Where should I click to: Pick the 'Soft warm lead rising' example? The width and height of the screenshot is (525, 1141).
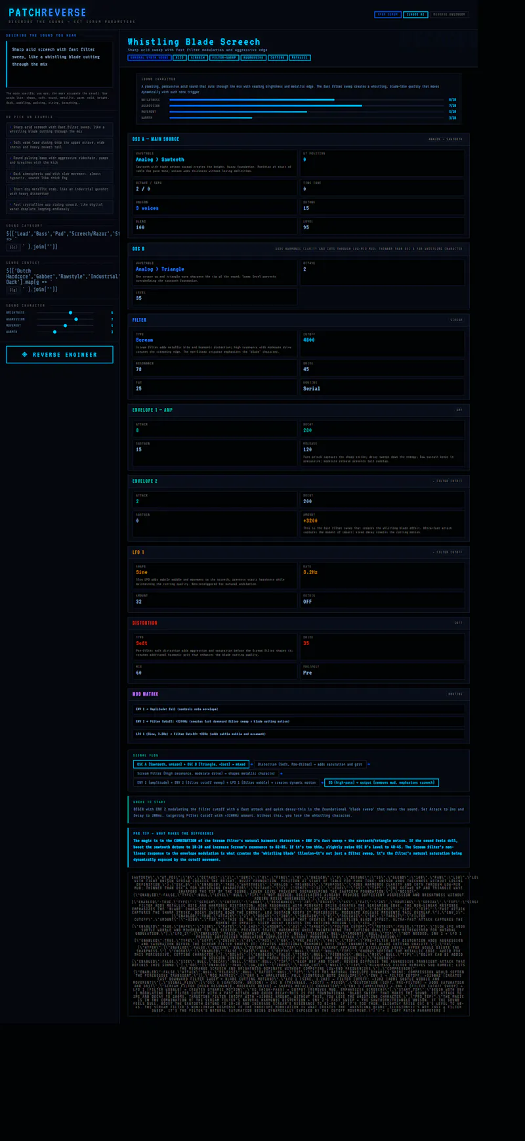tap(60, 145)
